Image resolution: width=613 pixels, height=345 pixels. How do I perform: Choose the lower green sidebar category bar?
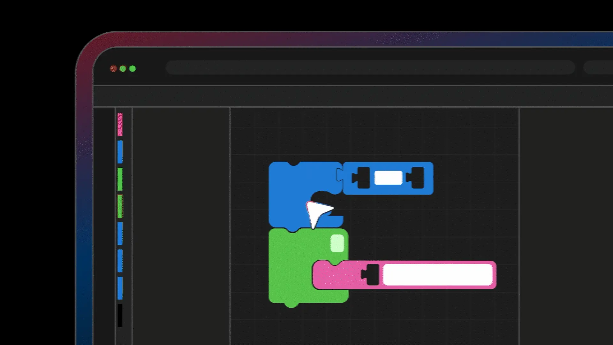(x=120, y=206)
